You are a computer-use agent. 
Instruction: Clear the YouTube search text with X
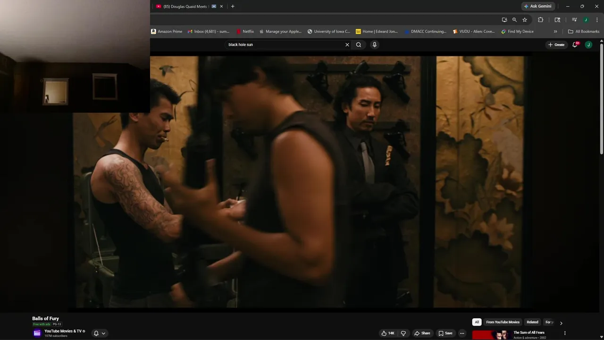[347, 45]
